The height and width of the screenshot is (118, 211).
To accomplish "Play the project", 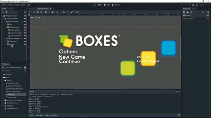I will (182, 5).
